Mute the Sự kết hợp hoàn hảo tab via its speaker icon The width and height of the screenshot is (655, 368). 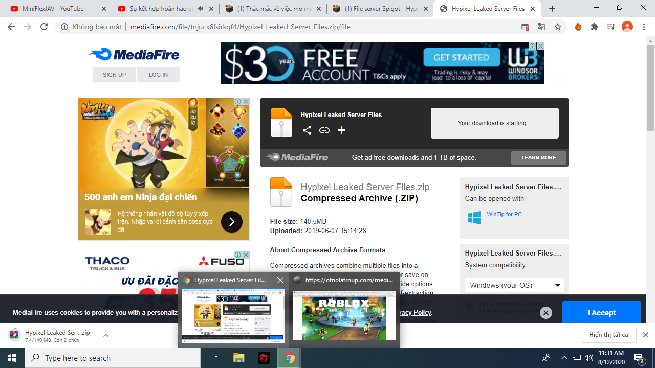point(200,9)
